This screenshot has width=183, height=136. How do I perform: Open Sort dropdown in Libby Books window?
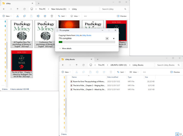(121, 72)
